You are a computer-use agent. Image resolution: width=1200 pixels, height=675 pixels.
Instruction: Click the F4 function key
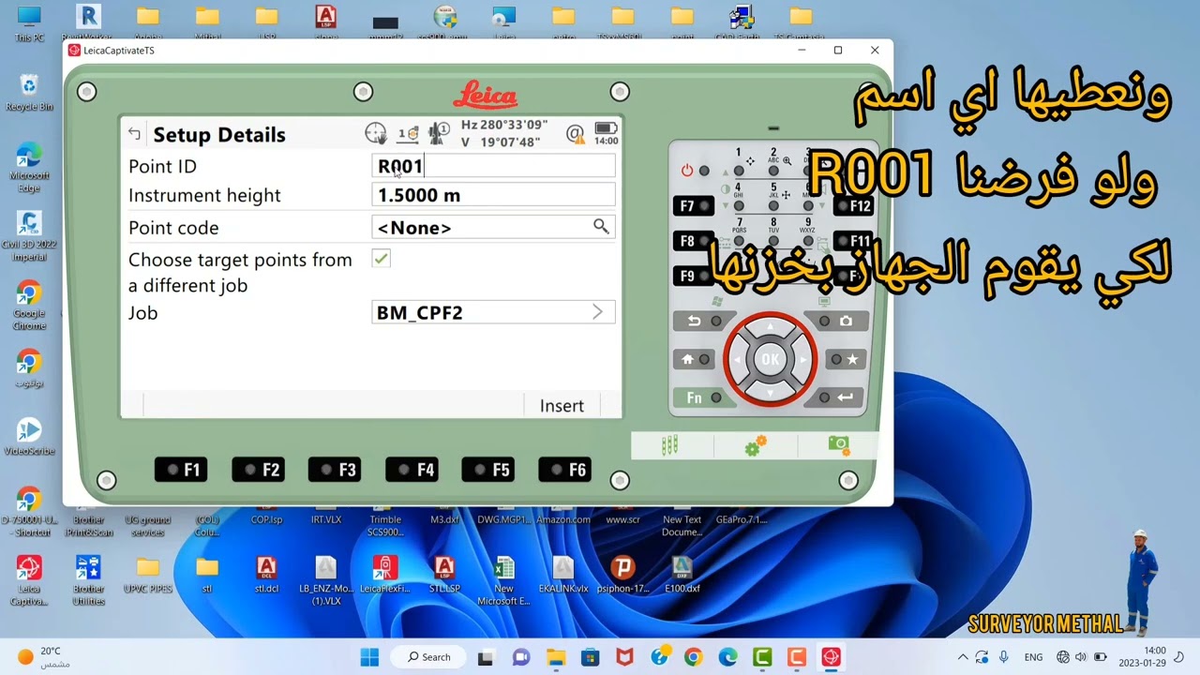tap(412, 470)
